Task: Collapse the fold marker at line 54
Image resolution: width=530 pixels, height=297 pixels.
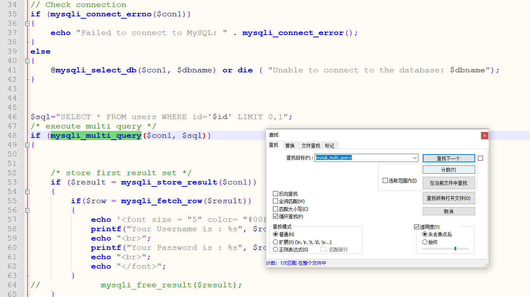Action: 27,192
